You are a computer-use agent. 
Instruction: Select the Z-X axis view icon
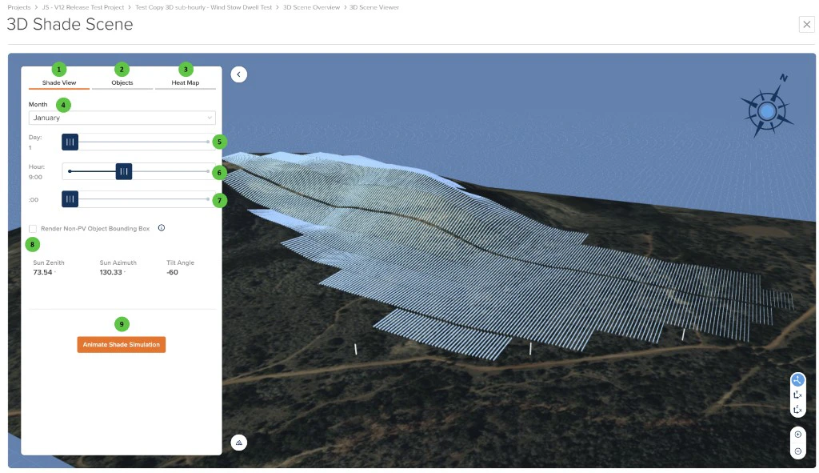[797, 410]
